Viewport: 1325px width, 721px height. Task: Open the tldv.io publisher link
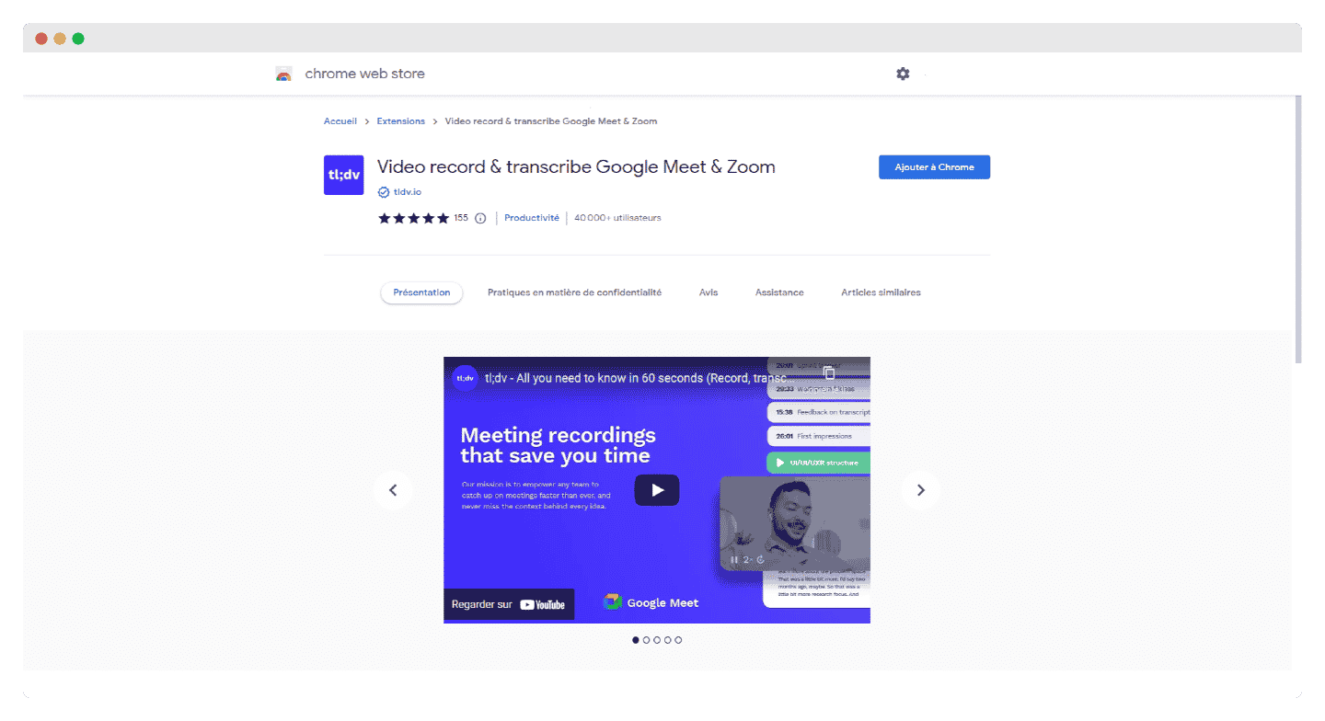click(x=408, y=192)
